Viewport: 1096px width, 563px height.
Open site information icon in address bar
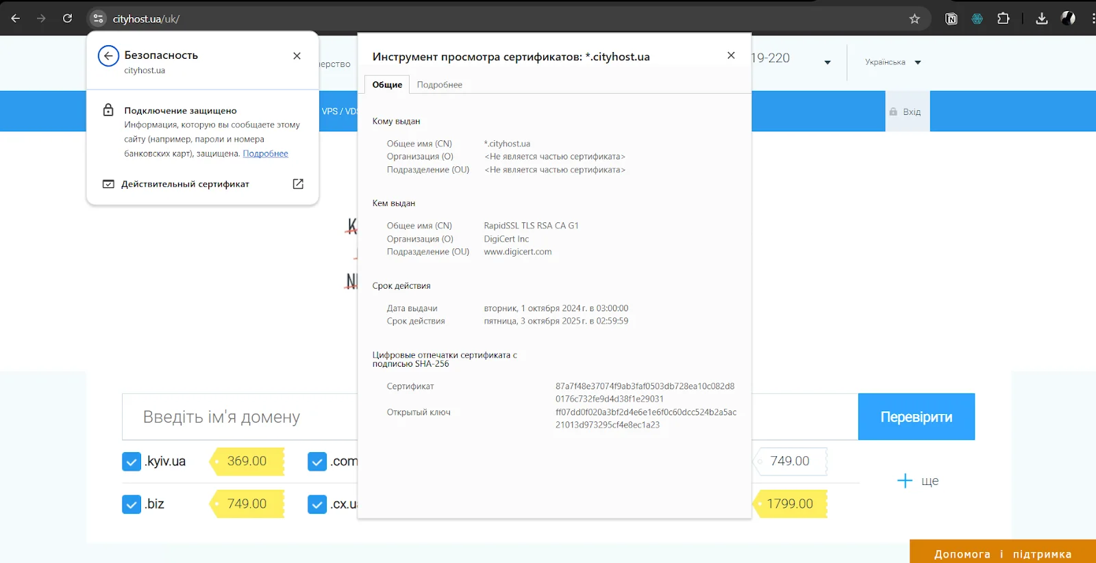click(x=98, y=18)
